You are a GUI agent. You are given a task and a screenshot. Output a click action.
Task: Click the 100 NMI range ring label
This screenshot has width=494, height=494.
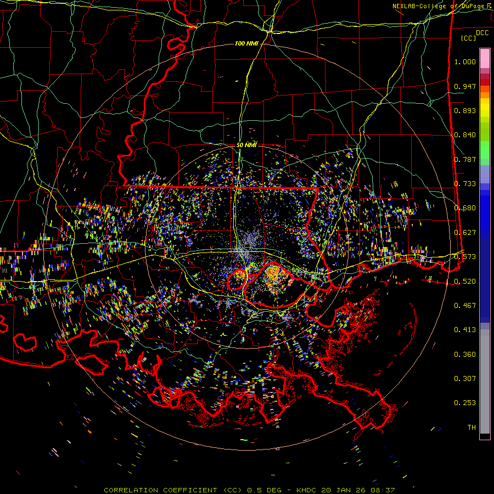[246, 43]
